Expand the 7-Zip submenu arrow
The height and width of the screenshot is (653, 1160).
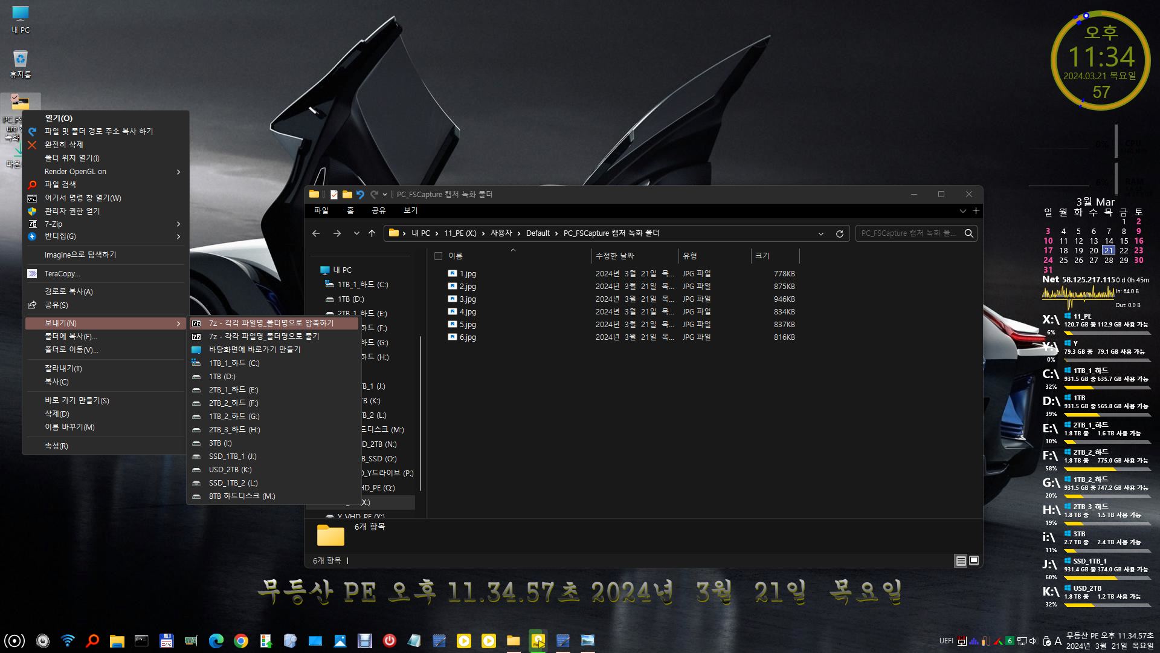pyautogui.click(x=178, y=224)
